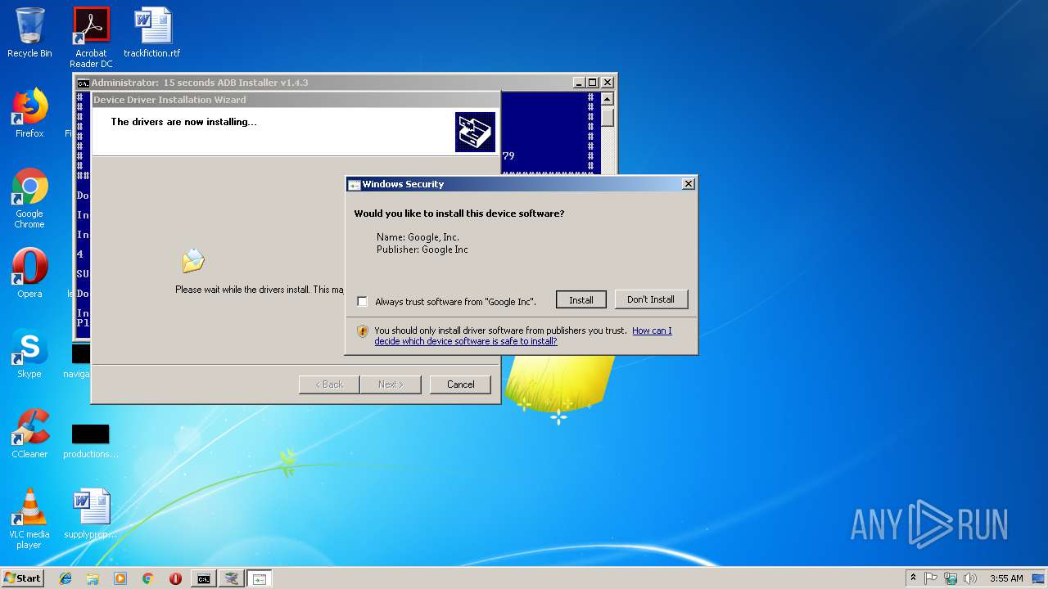Open Windows Explorer folder taskbar icon
Image resolution: width=1048 pixels, height=589 pixels.
(93, 578)
